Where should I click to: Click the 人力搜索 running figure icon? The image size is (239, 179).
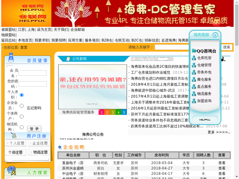point(12,171)
